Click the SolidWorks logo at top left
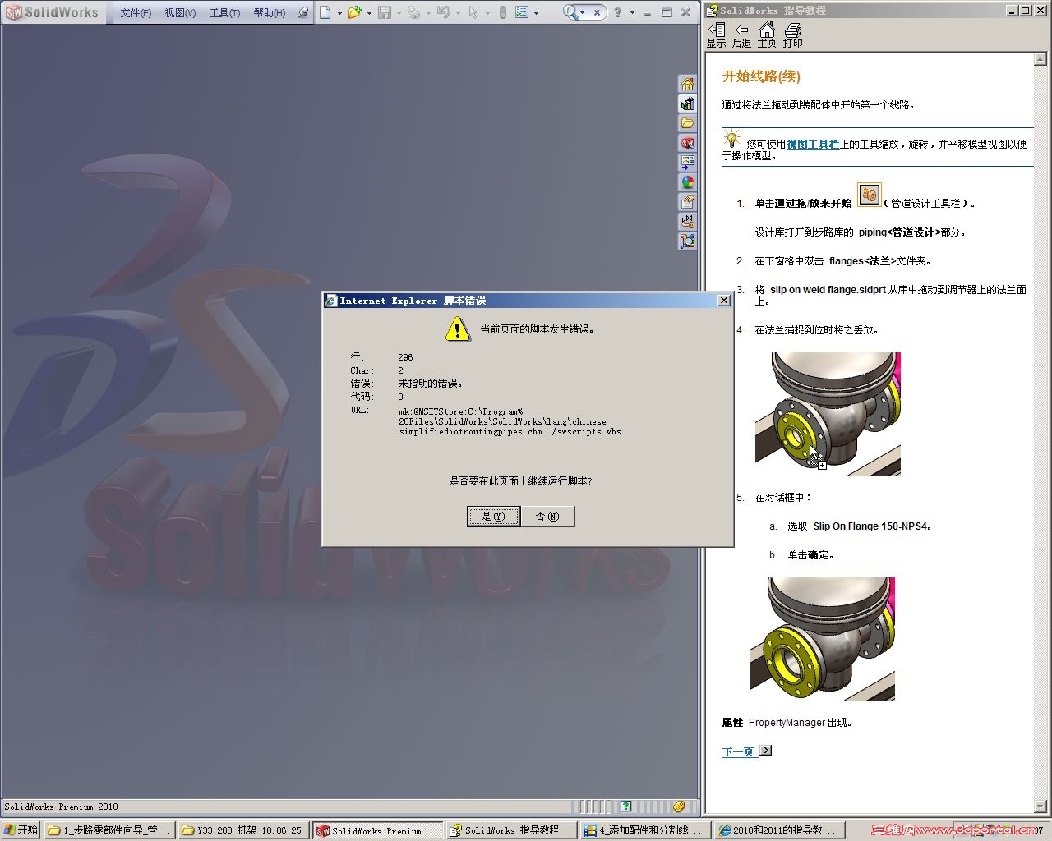The width and height of the screenshot is (1052, 841). (52, 12)
